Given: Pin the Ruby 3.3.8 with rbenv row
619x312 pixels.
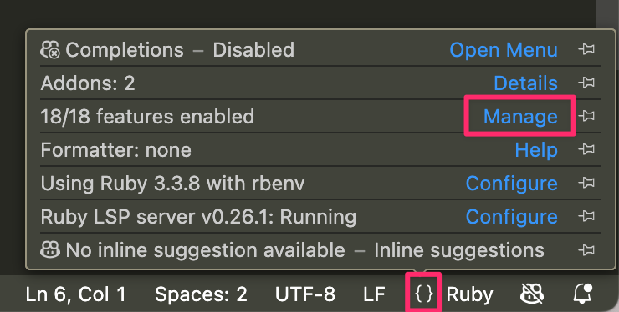Looking at the screenshot, I should 586,183.
